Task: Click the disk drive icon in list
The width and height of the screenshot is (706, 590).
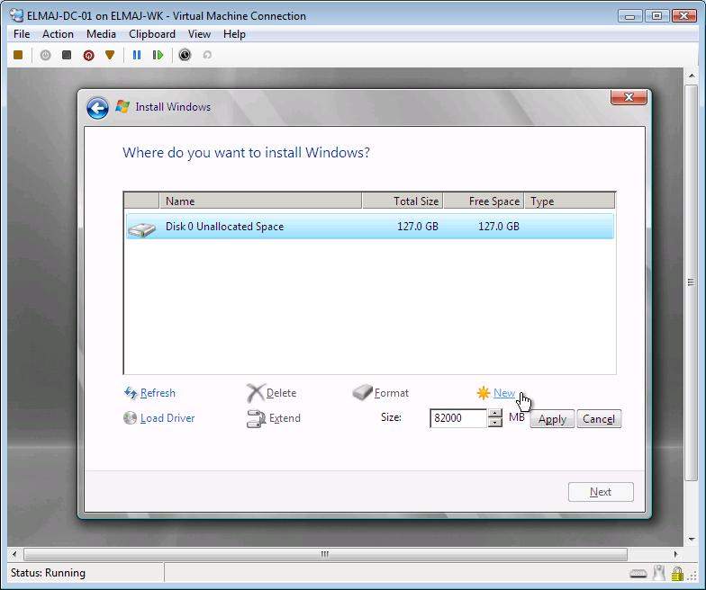Action: 142,228
